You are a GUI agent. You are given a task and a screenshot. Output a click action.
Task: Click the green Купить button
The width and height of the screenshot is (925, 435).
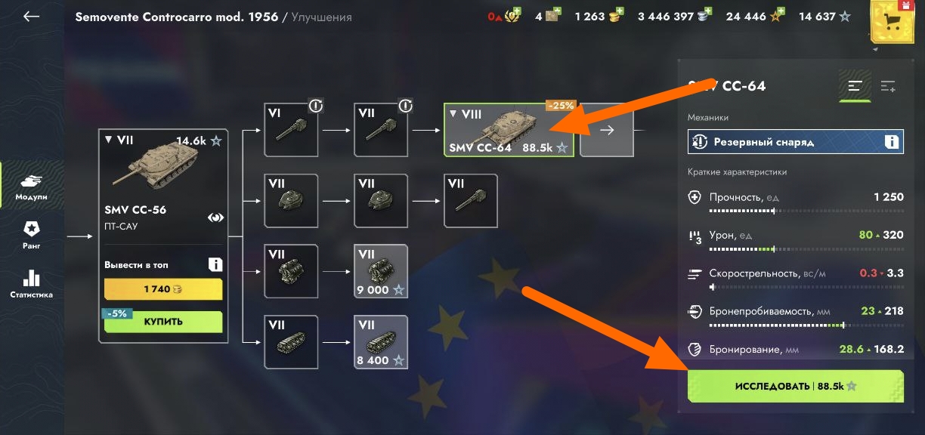coord(164,322)
